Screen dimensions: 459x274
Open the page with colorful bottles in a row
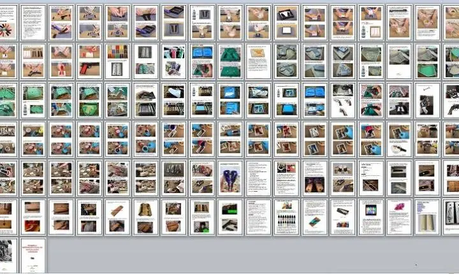pyautogui.click(x=370, y=217)
